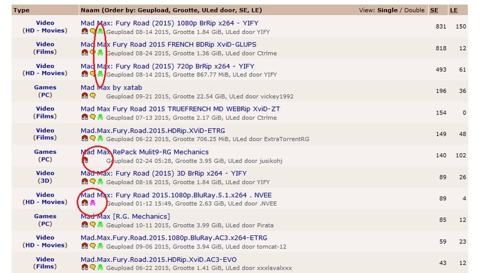Screen dimensions: 482x273
Task: Order list by Geupload
Action: coord(153,10)
